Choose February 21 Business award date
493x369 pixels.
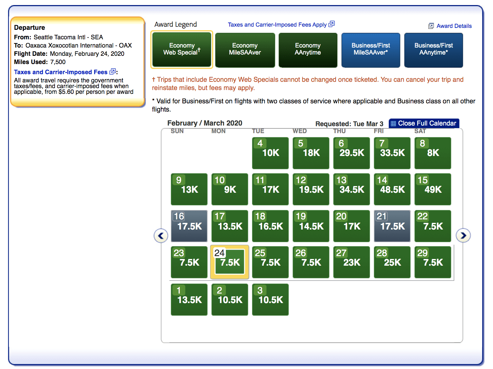pyautogui.click(x=392, y=226)
